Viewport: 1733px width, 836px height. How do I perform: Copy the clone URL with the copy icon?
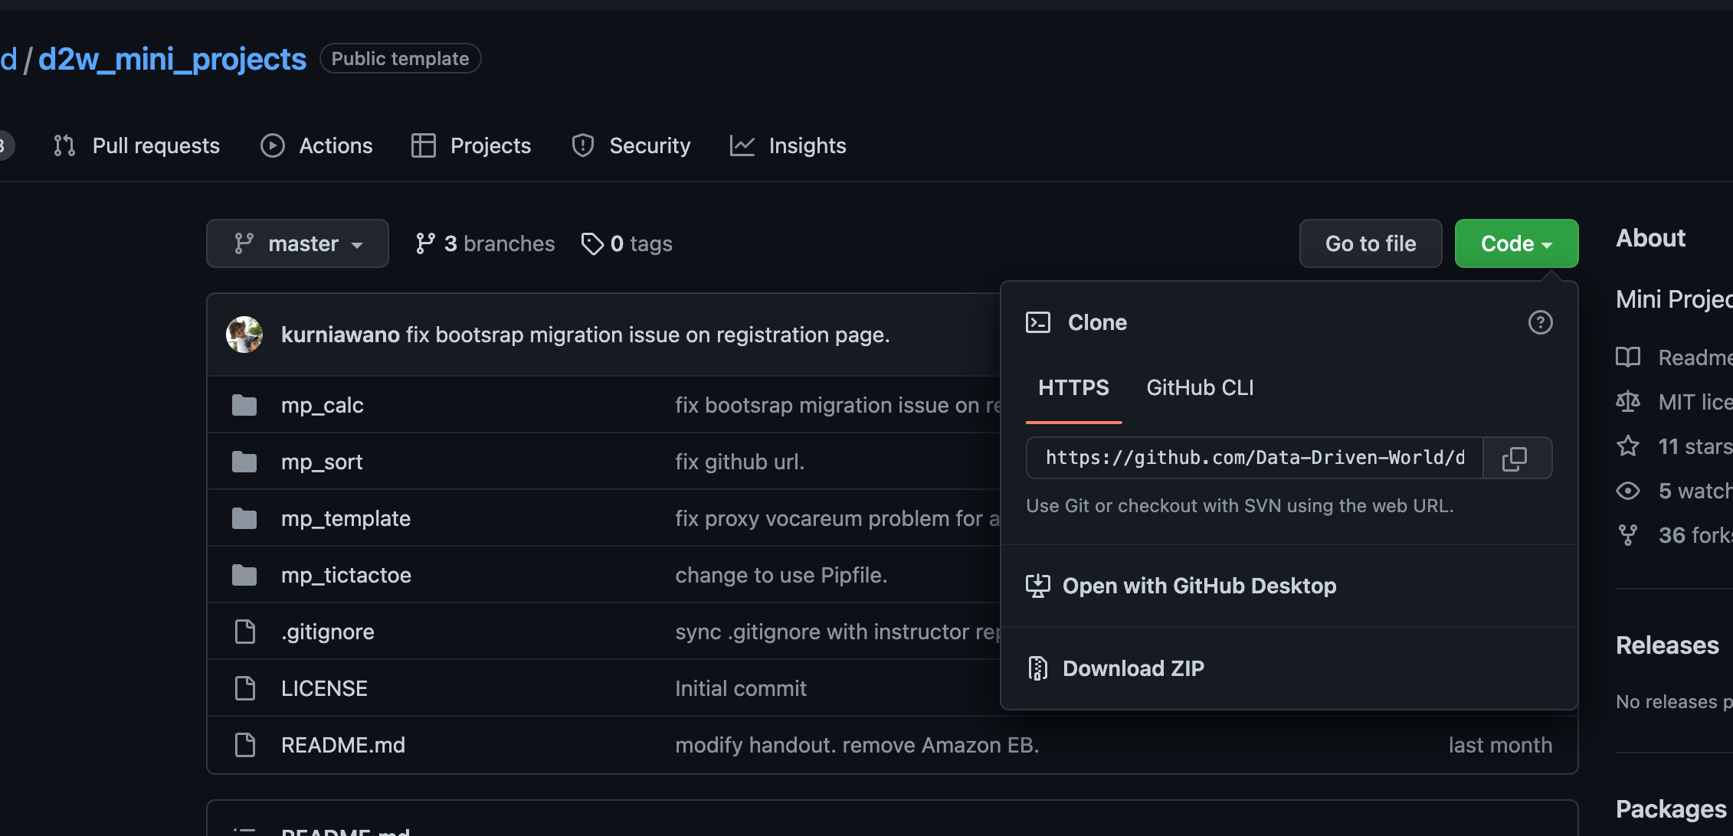(1515, 458)
